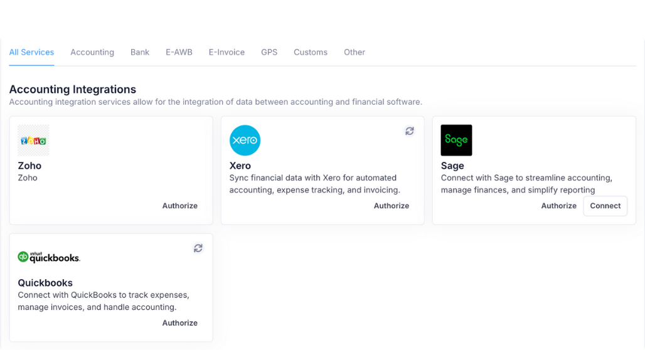Click Connect on the Sage card
Viewport: 645px width, 350px height.
point(605,206)
